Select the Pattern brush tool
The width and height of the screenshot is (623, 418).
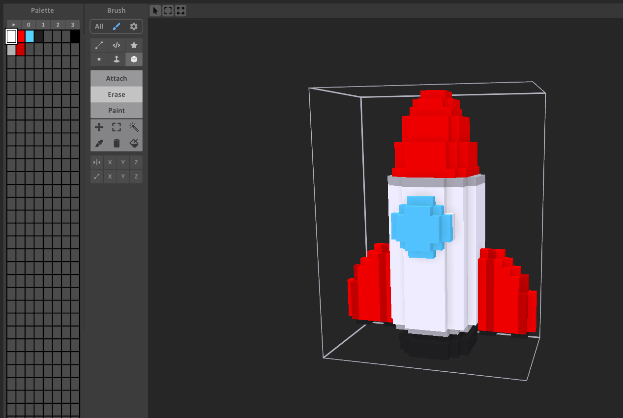click(x=117, y=45)
